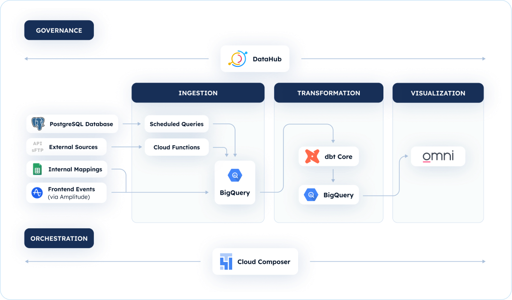Click the PostgreSQL Database text
The width and height of the screenshot is (512, 300).
[x=81, y=124]
